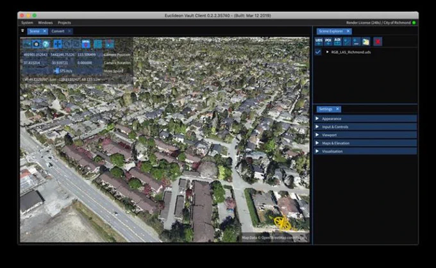The image size is (436, 268).
Task: Open the System menu
Action: (x=27, y=23)
